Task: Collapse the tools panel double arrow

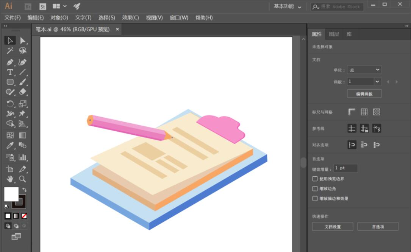Action: click(x=6, y=26)
